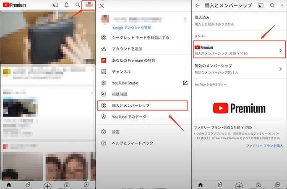287x189 pixels.
Task: Tap search icon on the membership screen
Action: click(x=272, y=5)
